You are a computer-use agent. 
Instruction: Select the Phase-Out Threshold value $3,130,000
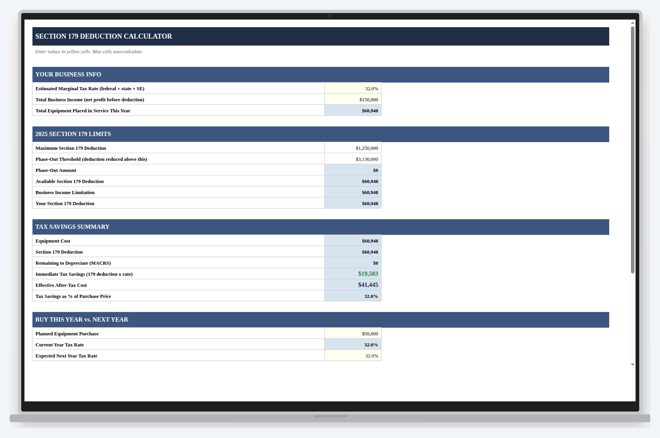click(x=353, y=159)
